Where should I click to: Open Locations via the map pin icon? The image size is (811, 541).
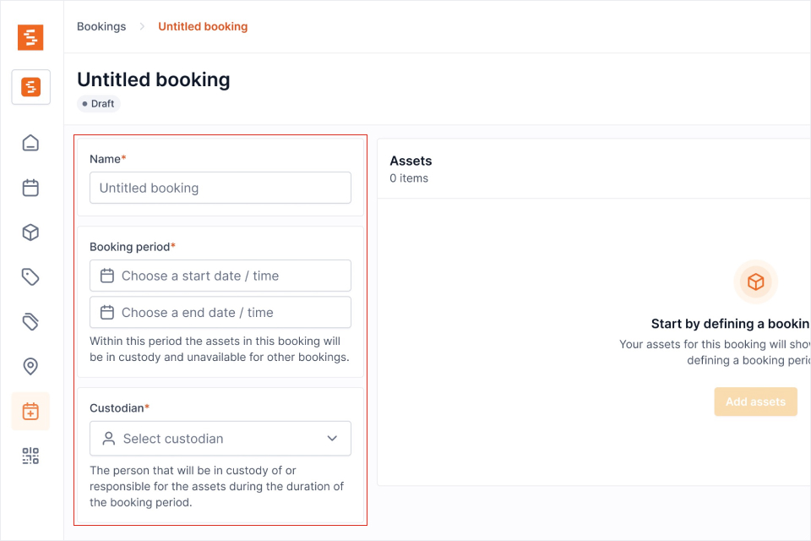[x=30, y=366]
